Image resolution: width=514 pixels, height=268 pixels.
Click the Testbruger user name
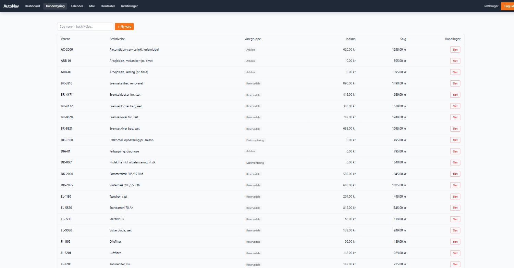491,6
